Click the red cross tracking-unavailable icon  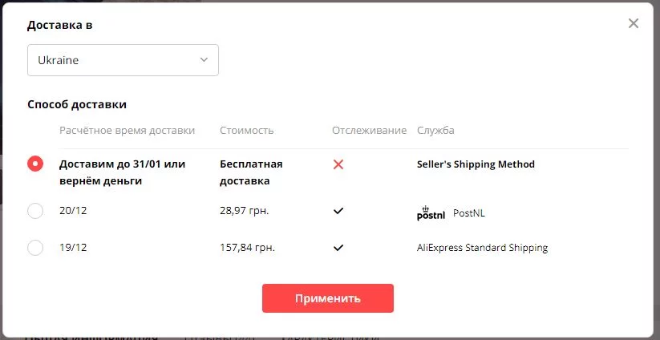point(338,164)
